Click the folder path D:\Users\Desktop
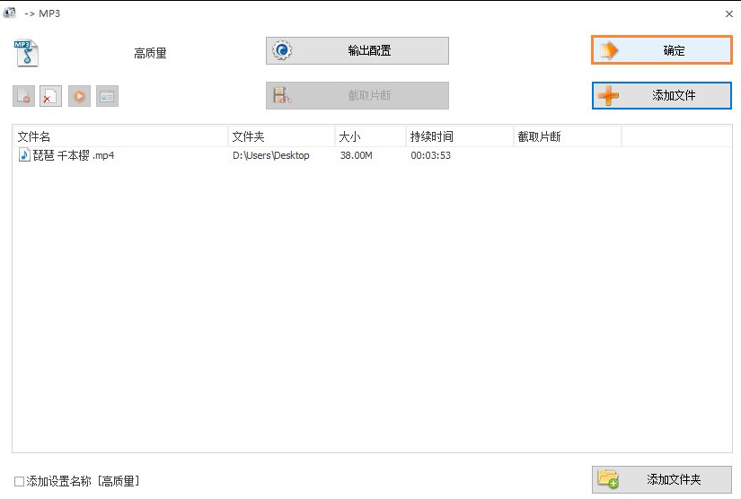Screen dimensions: 741x499 click(x=270, y=155)
